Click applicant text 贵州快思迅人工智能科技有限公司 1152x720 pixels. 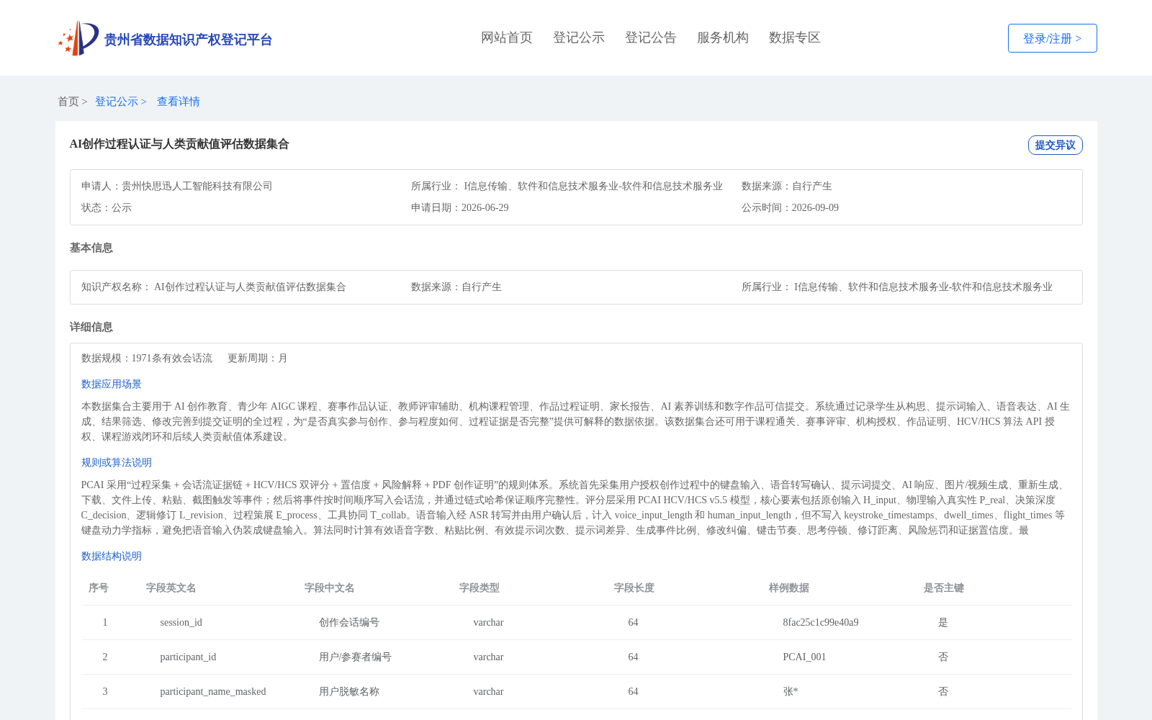(197, 186)
